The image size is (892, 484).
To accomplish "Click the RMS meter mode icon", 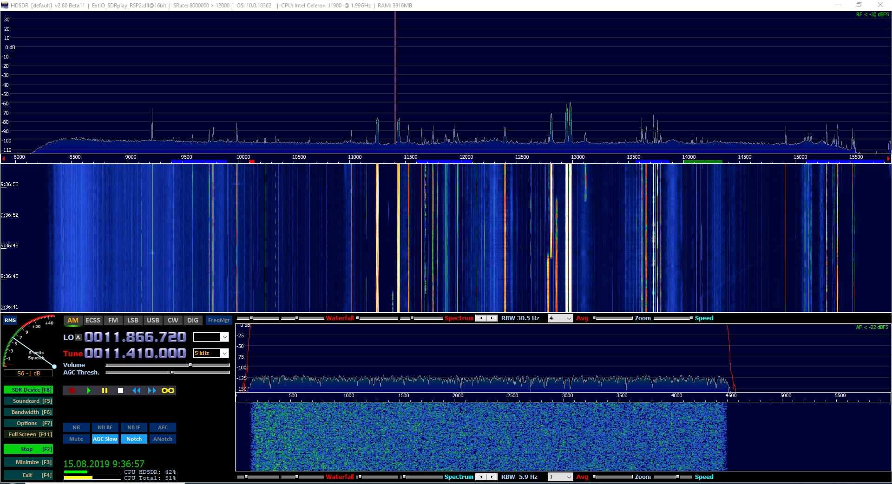I will [10, 320].
